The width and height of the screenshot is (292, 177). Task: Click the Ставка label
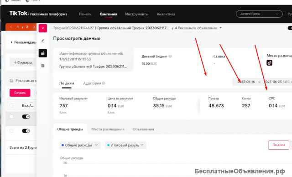(x=219, y=56)
